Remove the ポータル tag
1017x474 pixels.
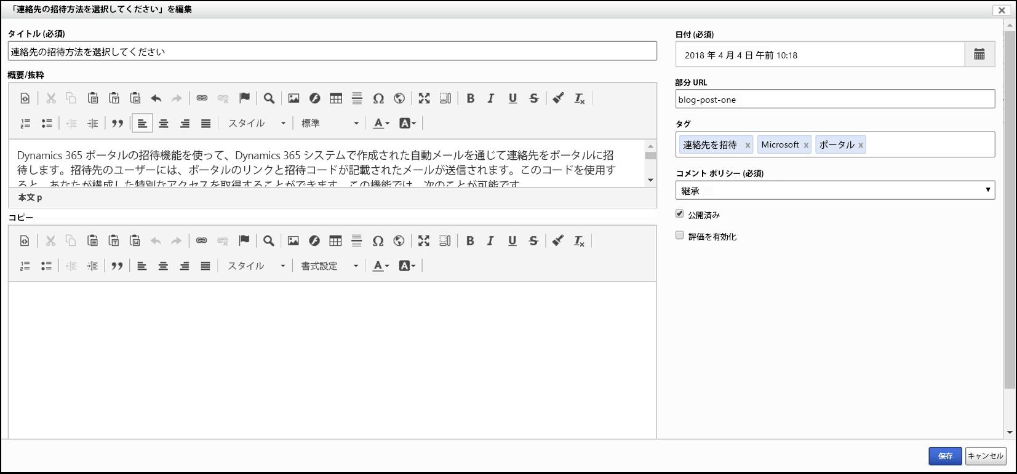(x=861, y=146)
